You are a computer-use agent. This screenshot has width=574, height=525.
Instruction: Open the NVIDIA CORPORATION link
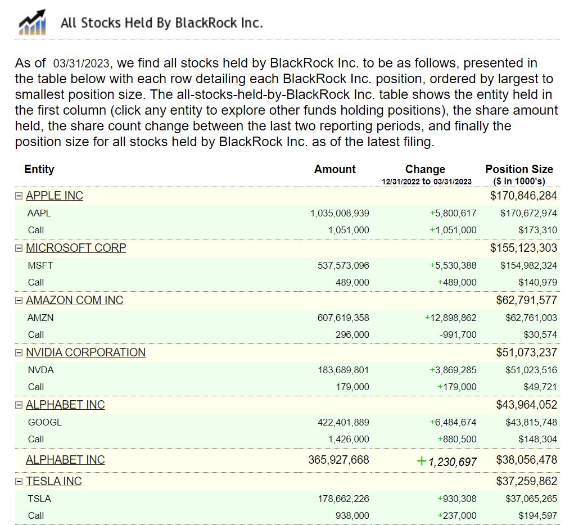pyautogui.click(x=85, y=352)
